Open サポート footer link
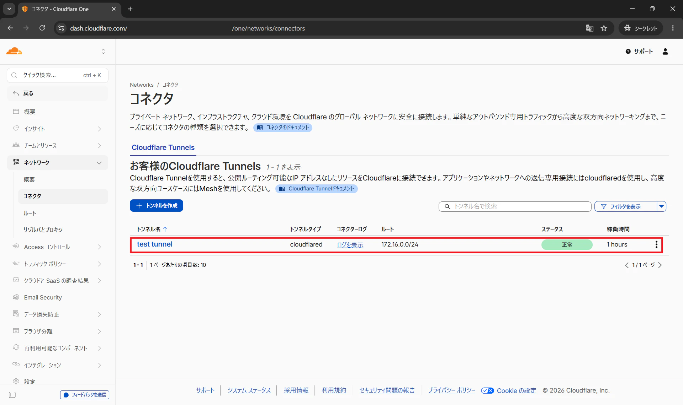683x405 pixels. [205, 390]
